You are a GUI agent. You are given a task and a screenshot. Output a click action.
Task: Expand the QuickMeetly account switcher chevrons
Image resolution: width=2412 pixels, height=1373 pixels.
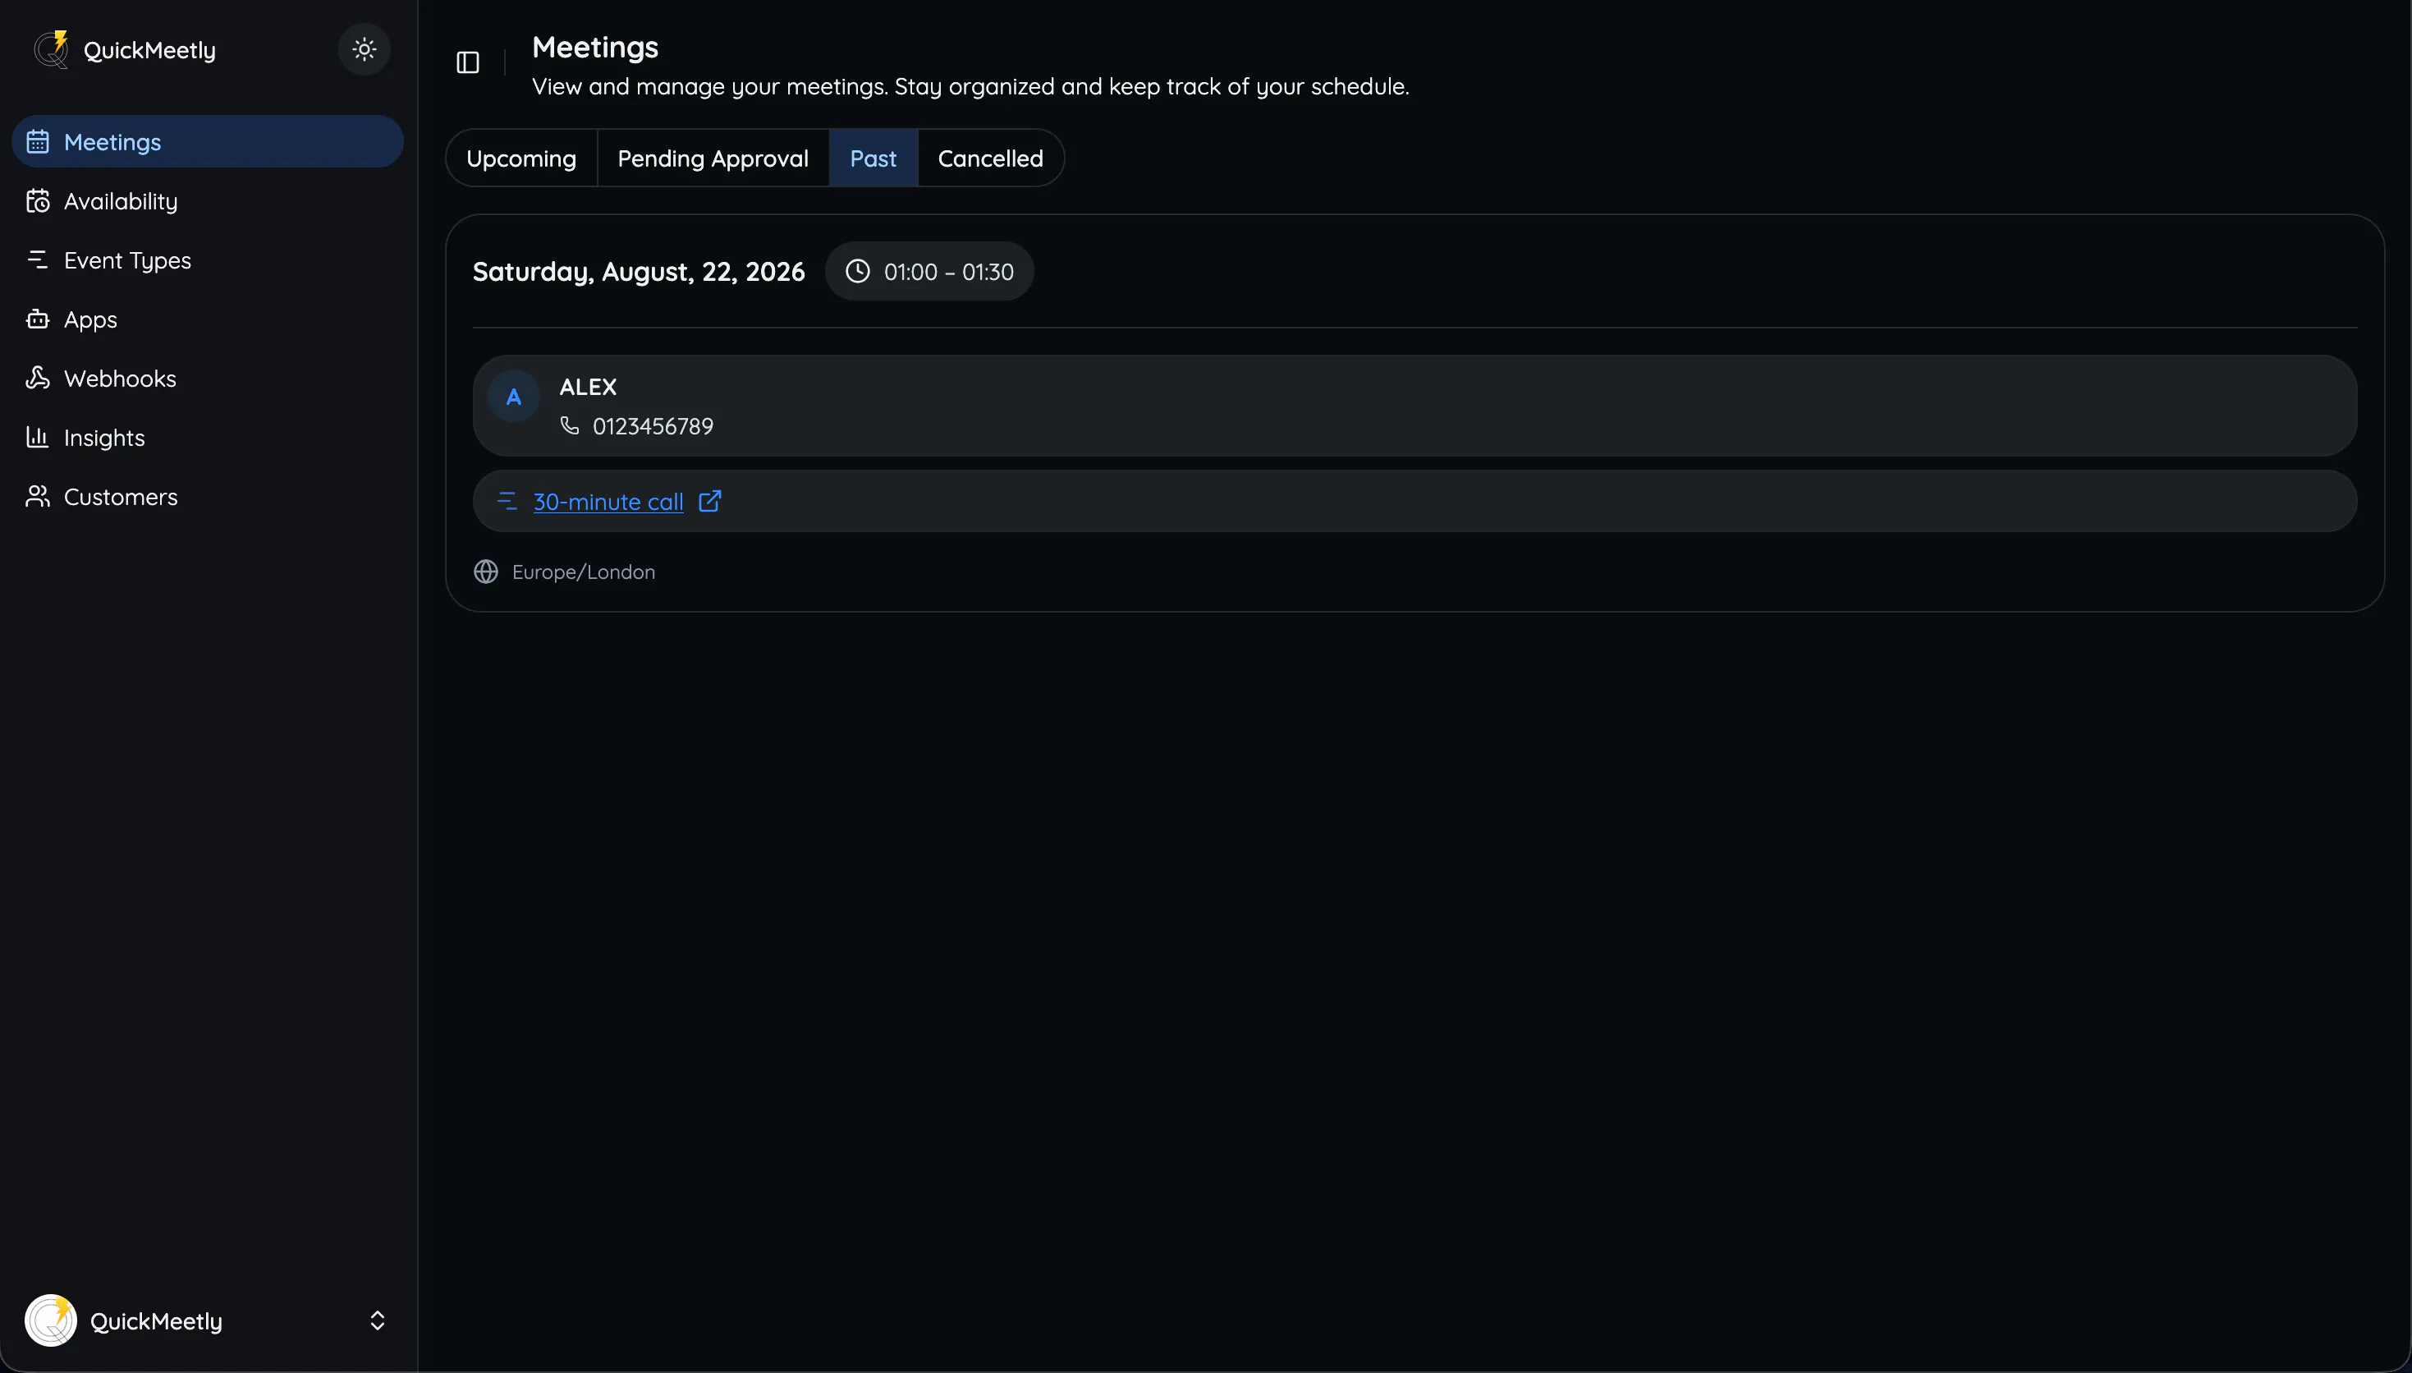(377, 1320)
